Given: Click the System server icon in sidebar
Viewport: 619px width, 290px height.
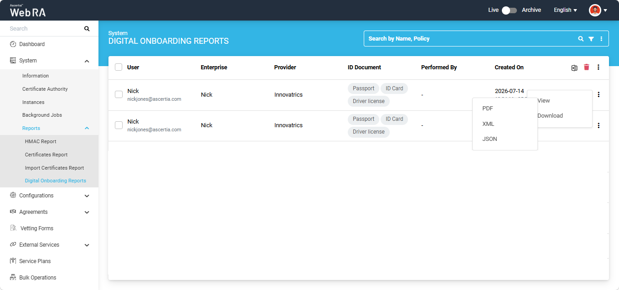Looking at the screenshot, I should point(13,61).
